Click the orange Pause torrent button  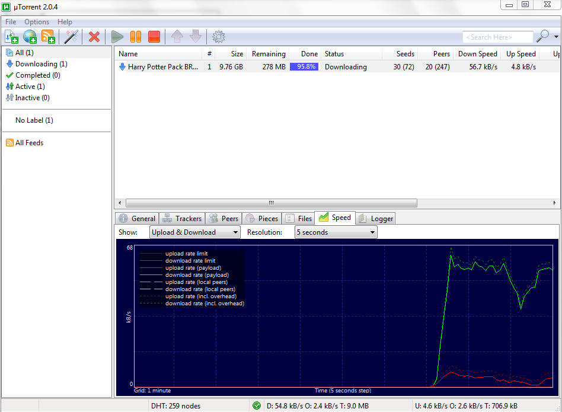click(136, 37)
